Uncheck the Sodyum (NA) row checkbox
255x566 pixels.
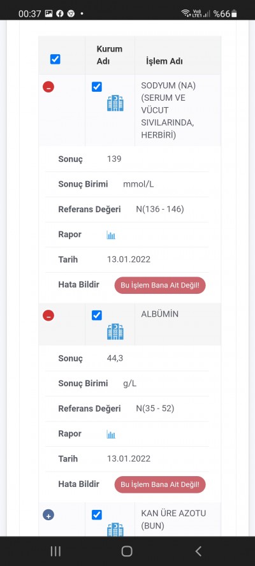point(97,87)
